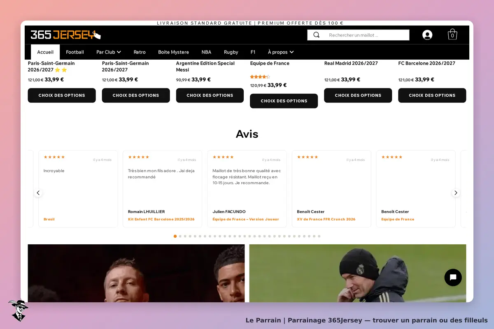Image resolution: width=494 pixels, height=329 pixels.
Task: Click the stars on Julien FACUNDO review
Action: [x=223, y=157]
